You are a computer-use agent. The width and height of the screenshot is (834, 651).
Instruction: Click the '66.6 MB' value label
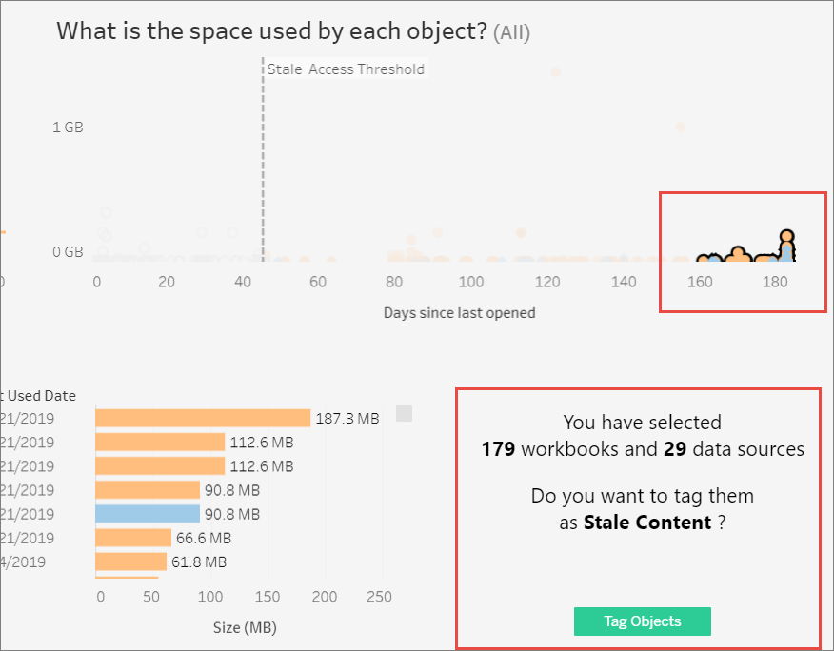pyautogui.click(x=204, y=539)
